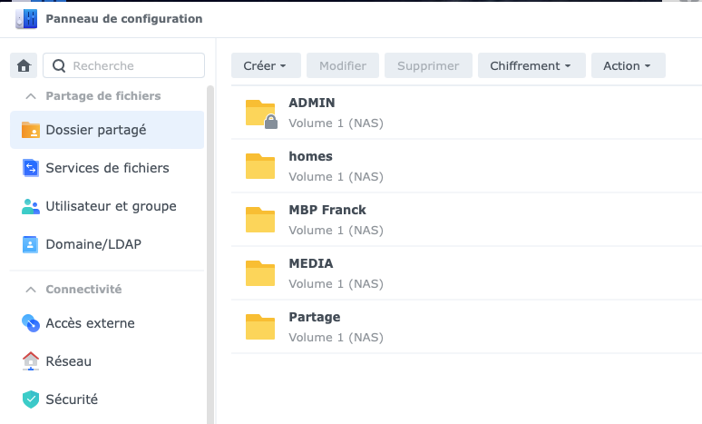The image size is (702, 424).
Task: Open the Créer dropdown
Action: click(265, 66)
